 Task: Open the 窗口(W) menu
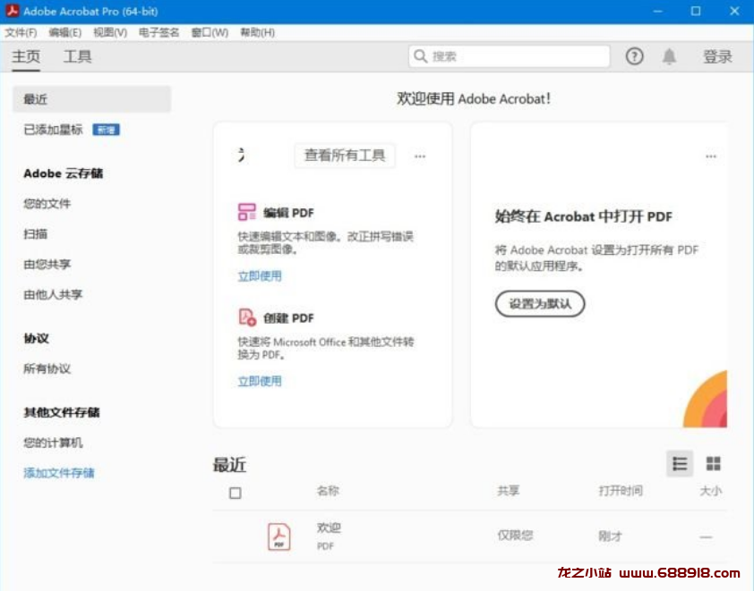210,32
